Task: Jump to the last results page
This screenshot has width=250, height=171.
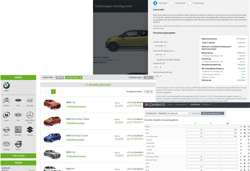Action: point(62,92)
